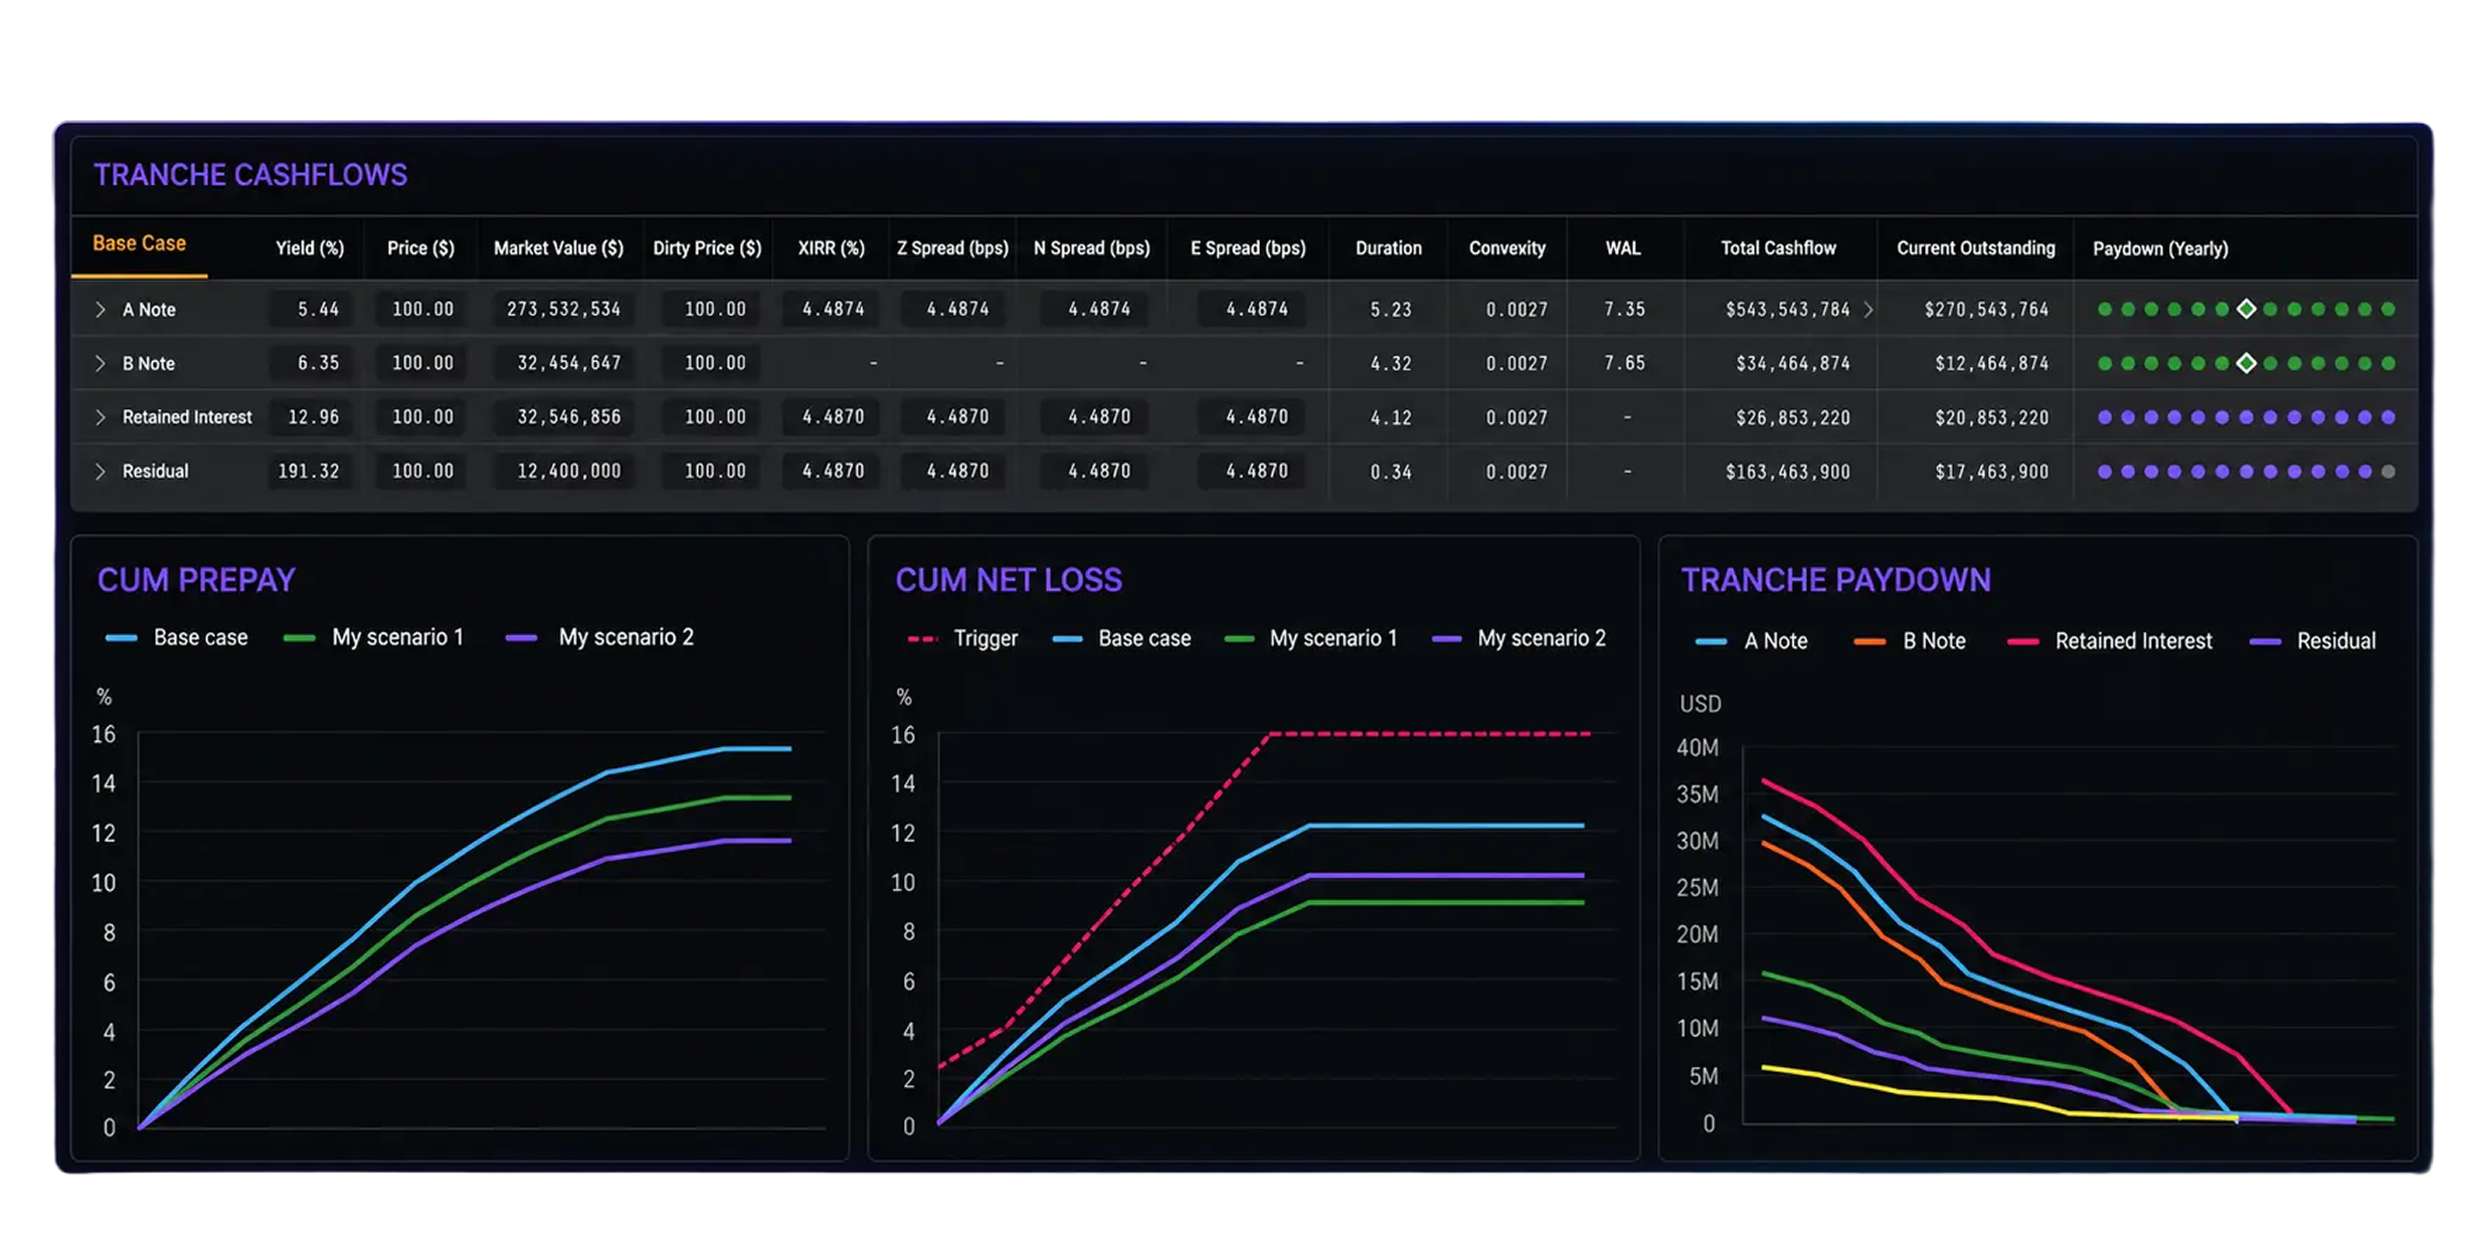Edit A Note yield field 5.44
The height and width of the screenshot is (1244, 2488).
310,309
